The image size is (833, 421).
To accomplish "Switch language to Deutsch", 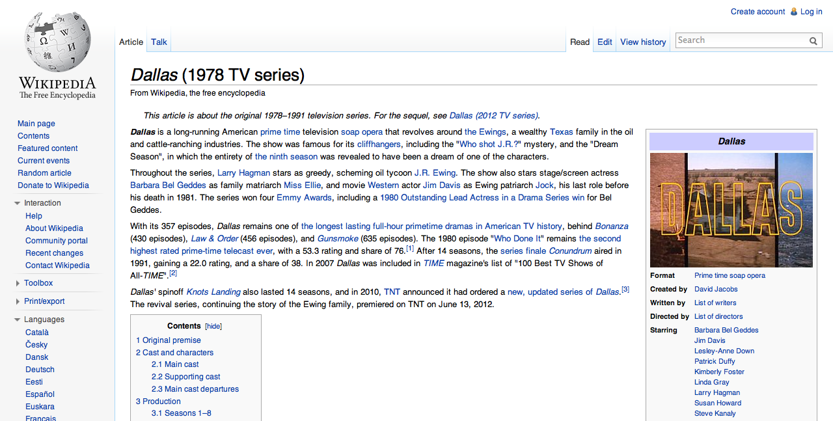I will click(40, 370).
